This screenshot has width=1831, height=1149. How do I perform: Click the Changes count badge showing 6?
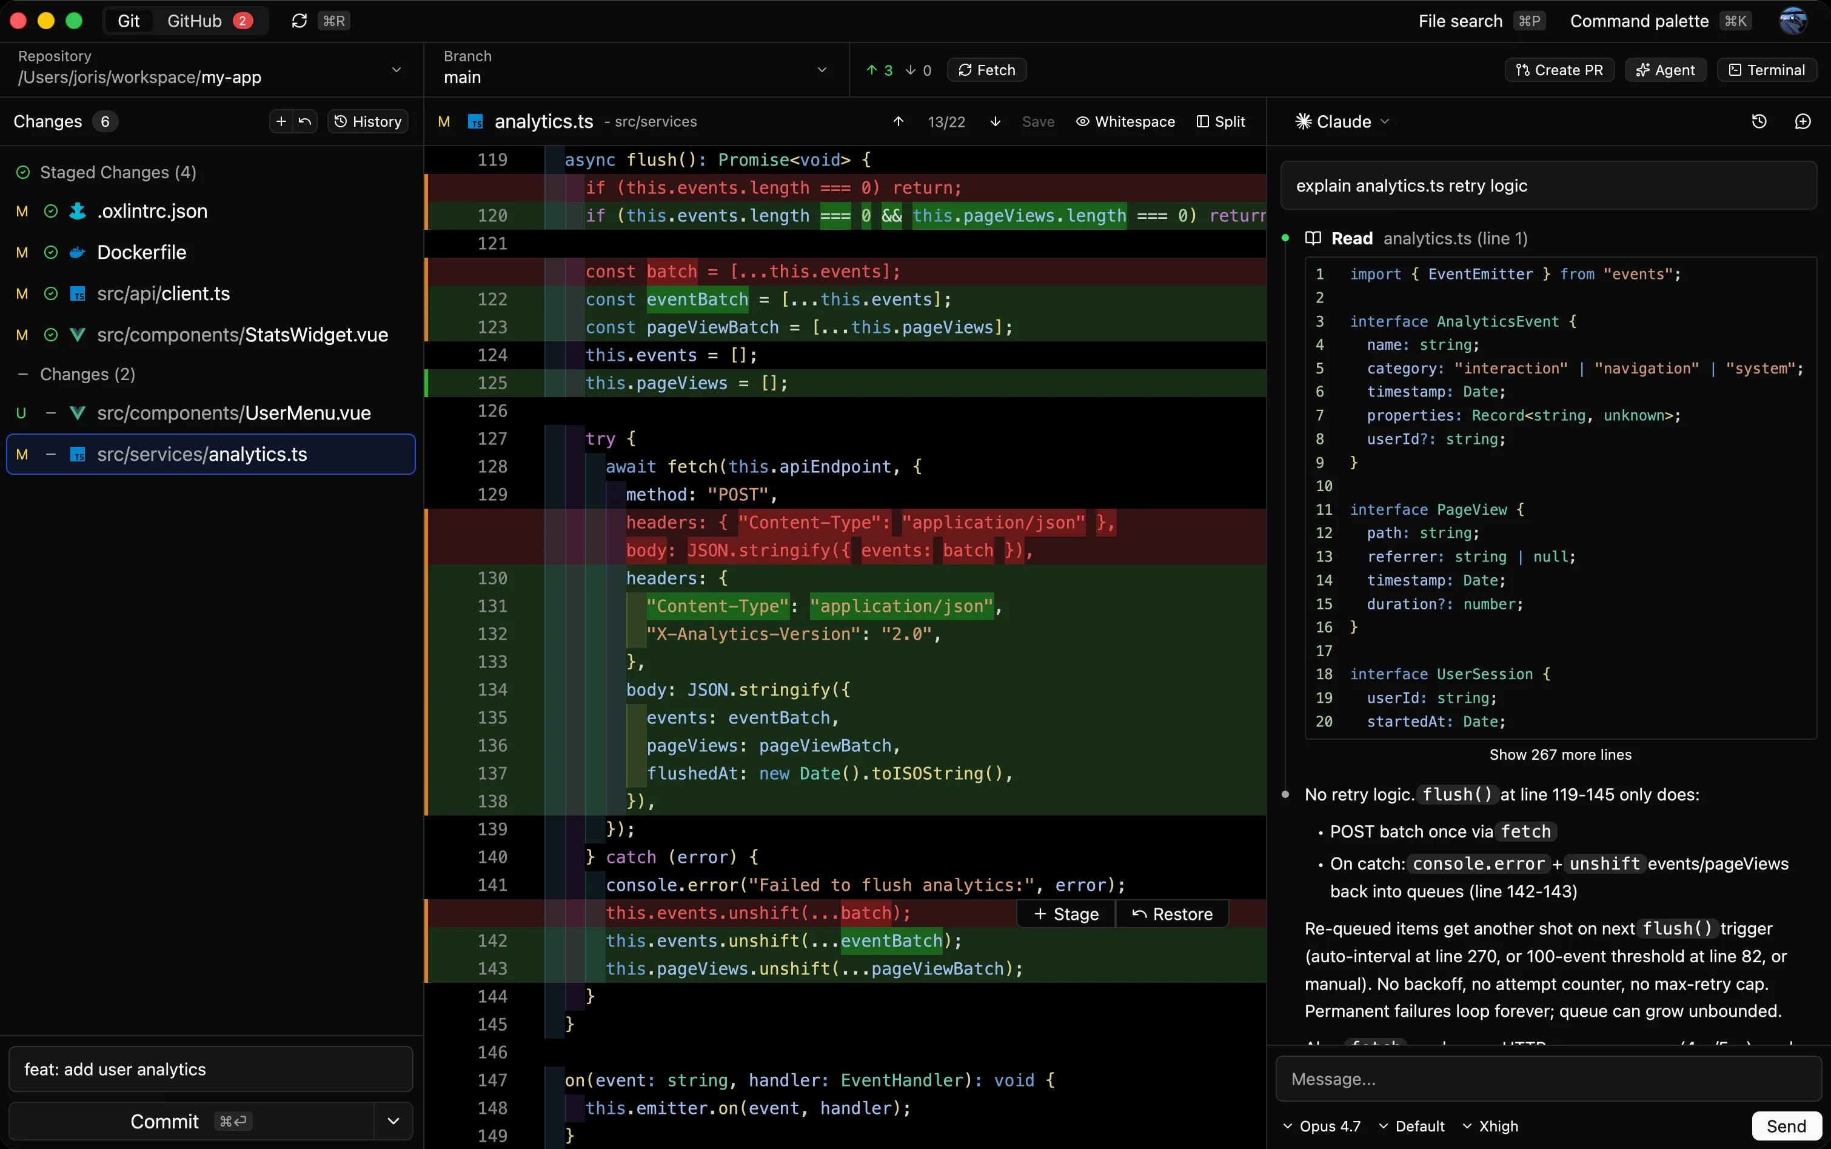coord(105,122)
